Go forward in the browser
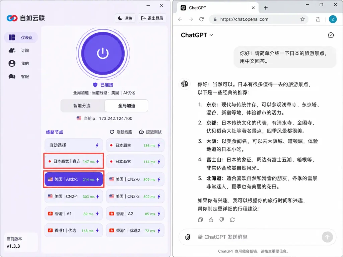This screenshot has width=343, height=257. pos(191,19)
